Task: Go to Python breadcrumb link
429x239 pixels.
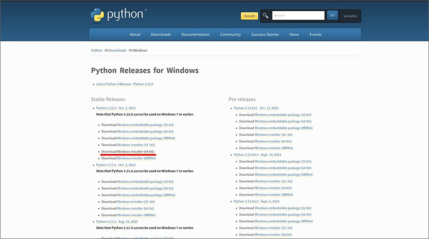Action: [96, 50]
